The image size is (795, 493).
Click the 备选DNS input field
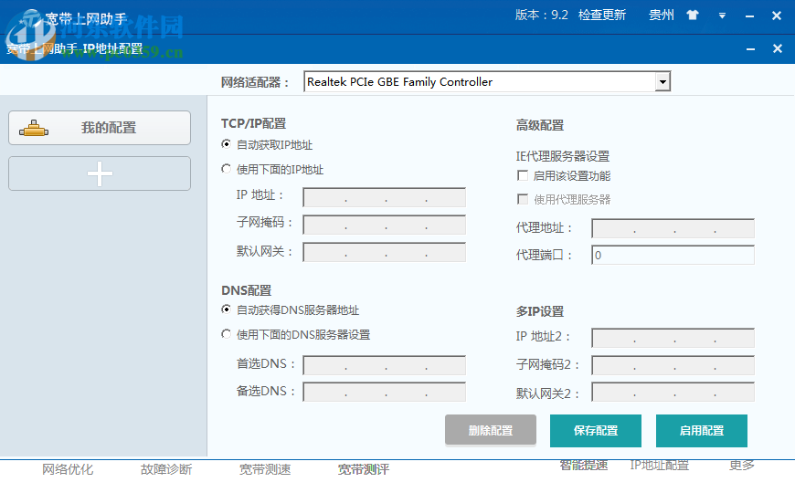(x=385, y=392)
